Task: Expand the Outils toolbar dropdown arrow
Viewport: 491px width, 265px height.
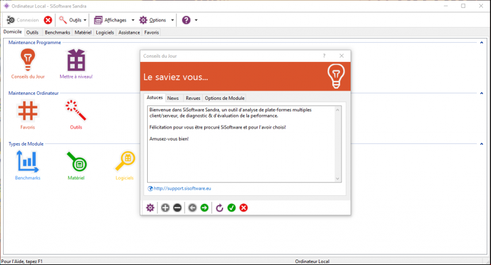Action: tap(85, 20)
